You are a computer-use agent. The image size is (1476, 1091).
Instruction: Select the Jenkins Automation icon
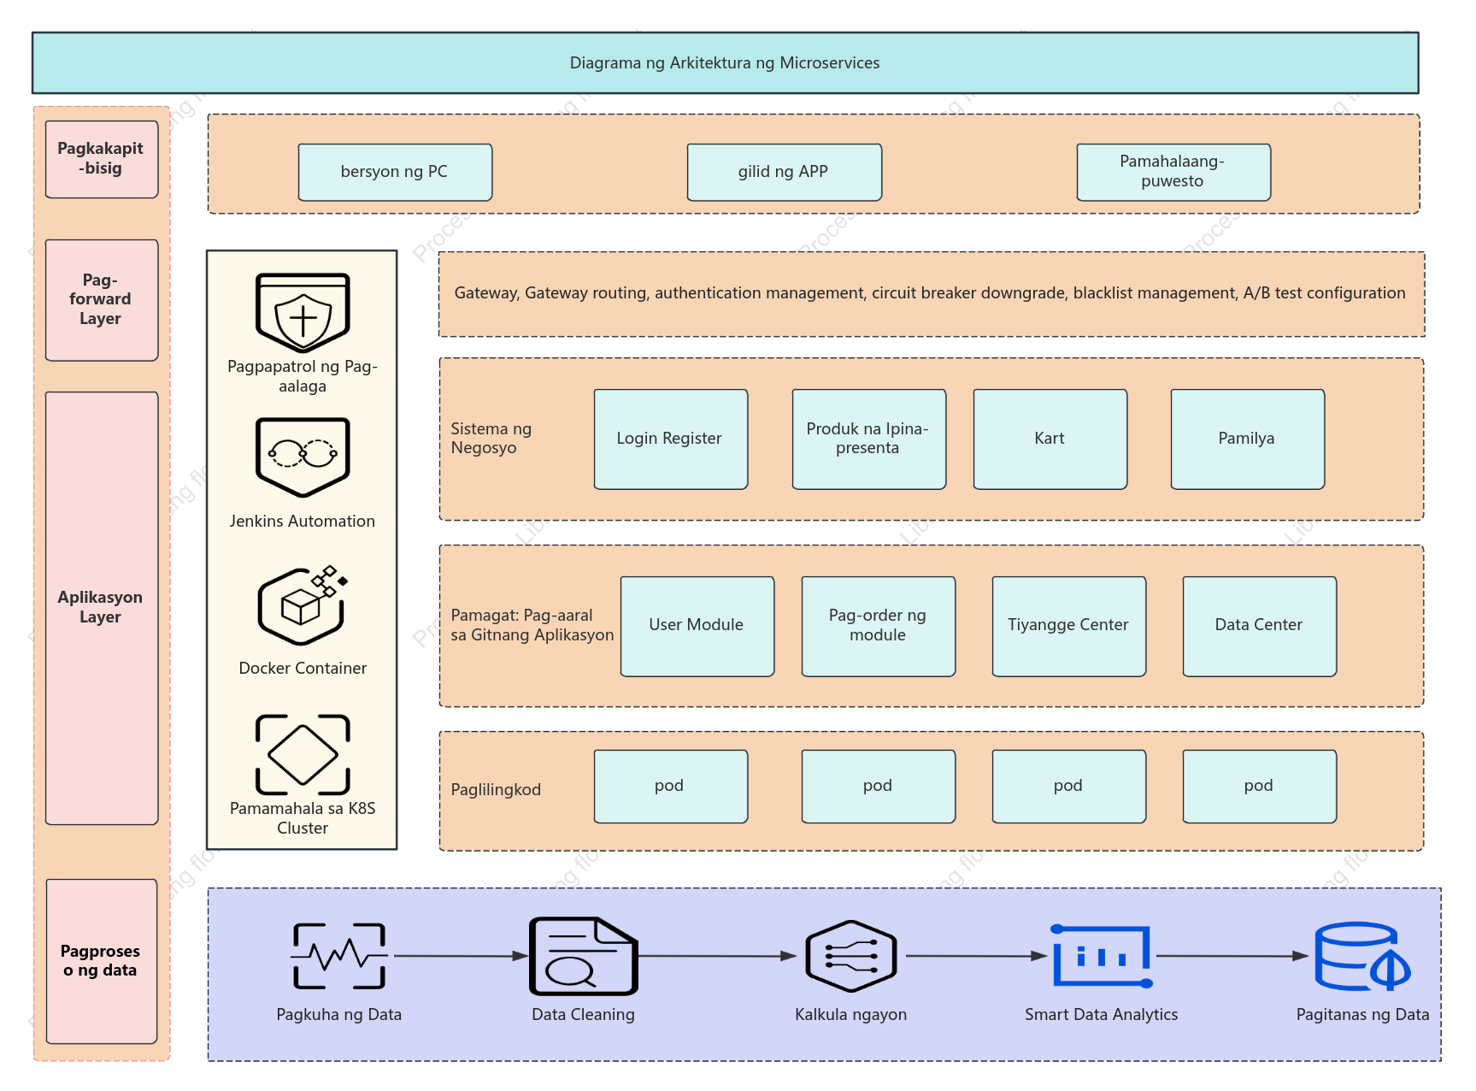click(303, 457)
